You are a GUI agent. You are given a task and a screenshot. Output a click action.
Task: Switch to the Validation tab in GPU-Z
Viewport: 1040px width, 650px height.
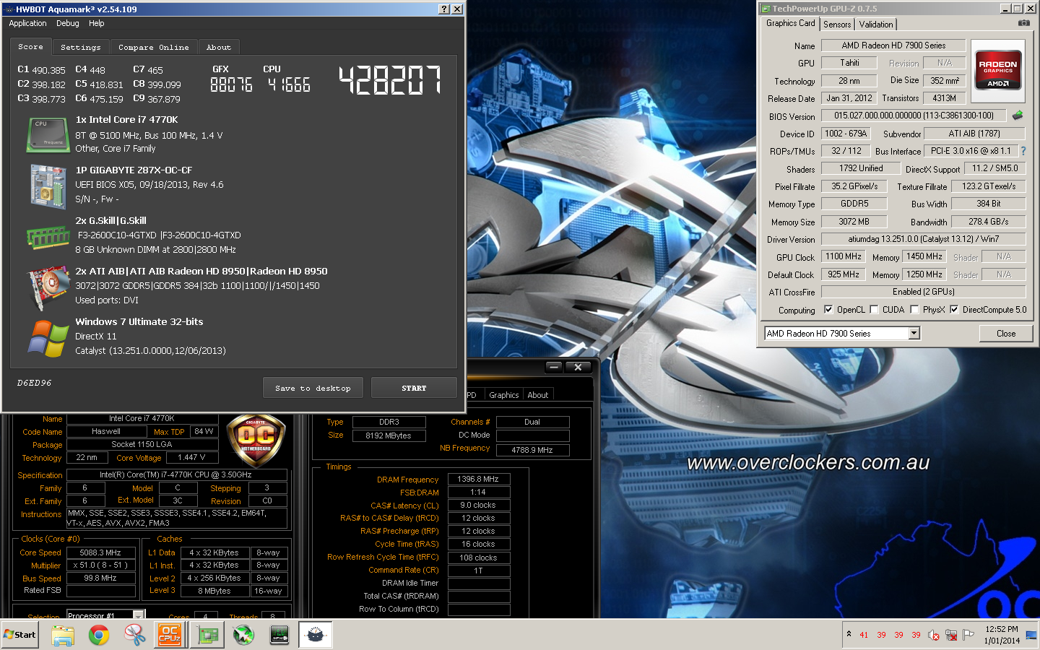tap(876, 25)
